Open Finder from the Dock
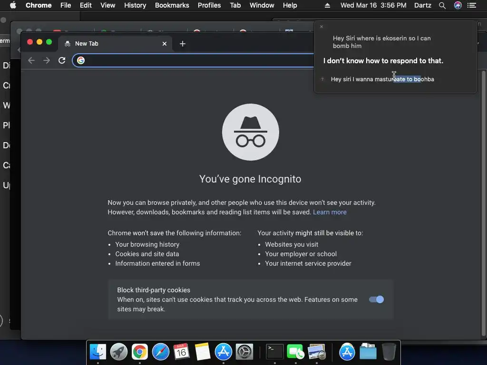The width and height of the screenshot is (487, 365). click(98, 352)
